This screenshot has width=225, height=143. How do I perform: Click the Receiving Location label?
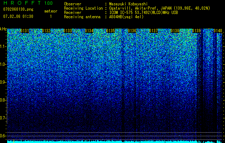pyautogui.click(x=83, y=8)
